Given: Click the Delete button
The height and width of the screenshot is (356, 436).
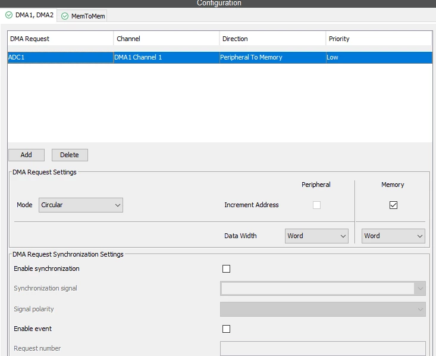Looking at the screenshot, I should (70, 155).
